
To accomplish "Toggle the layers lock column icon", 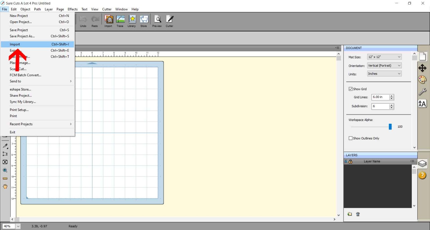I will point(350,161).
